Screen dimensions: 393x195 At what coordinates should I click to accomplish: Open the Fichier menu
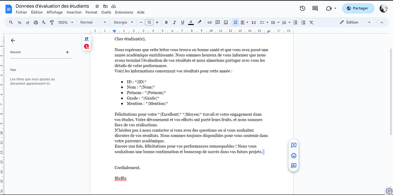coord(21,12)
